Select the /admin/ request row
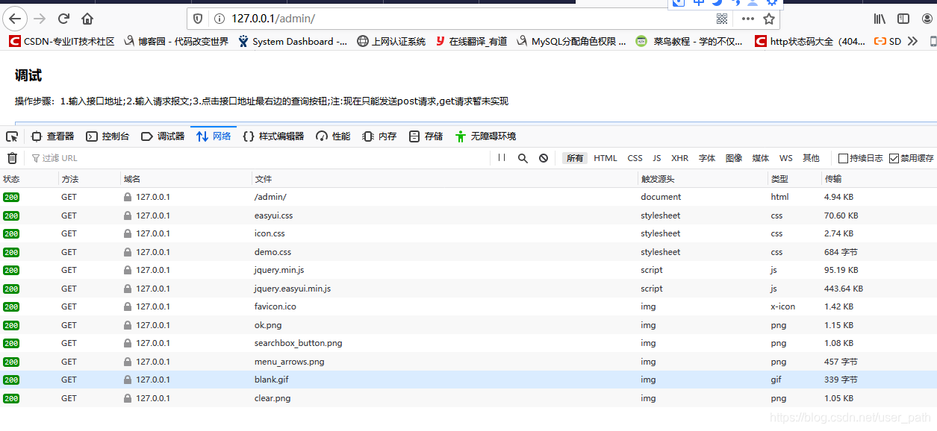The image size is (937, 431). [468, 197]
